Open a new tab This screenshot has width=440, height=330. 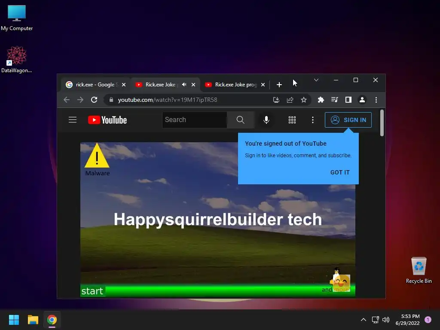(279, 85)
